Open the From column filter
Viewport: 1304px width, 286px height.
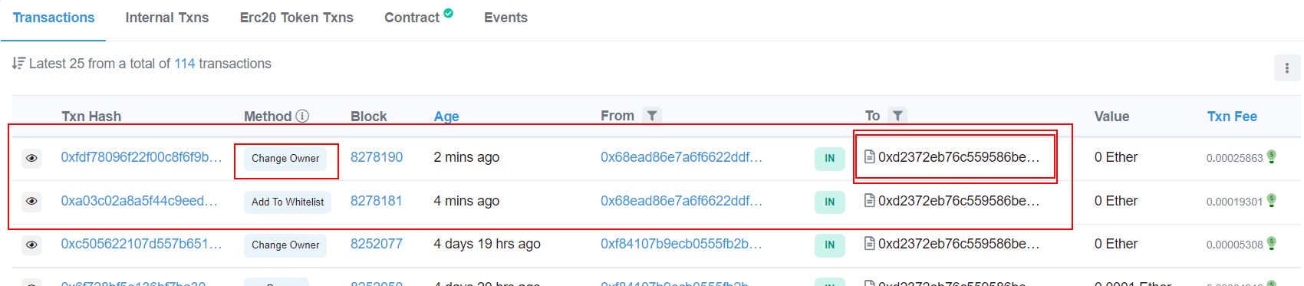click(651, 116)
